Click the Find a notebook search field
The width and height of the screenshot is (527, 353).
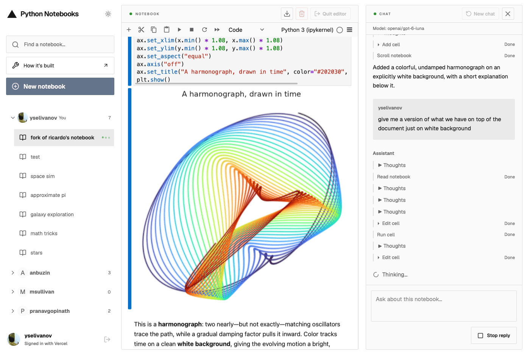click(x=60, y=44)
